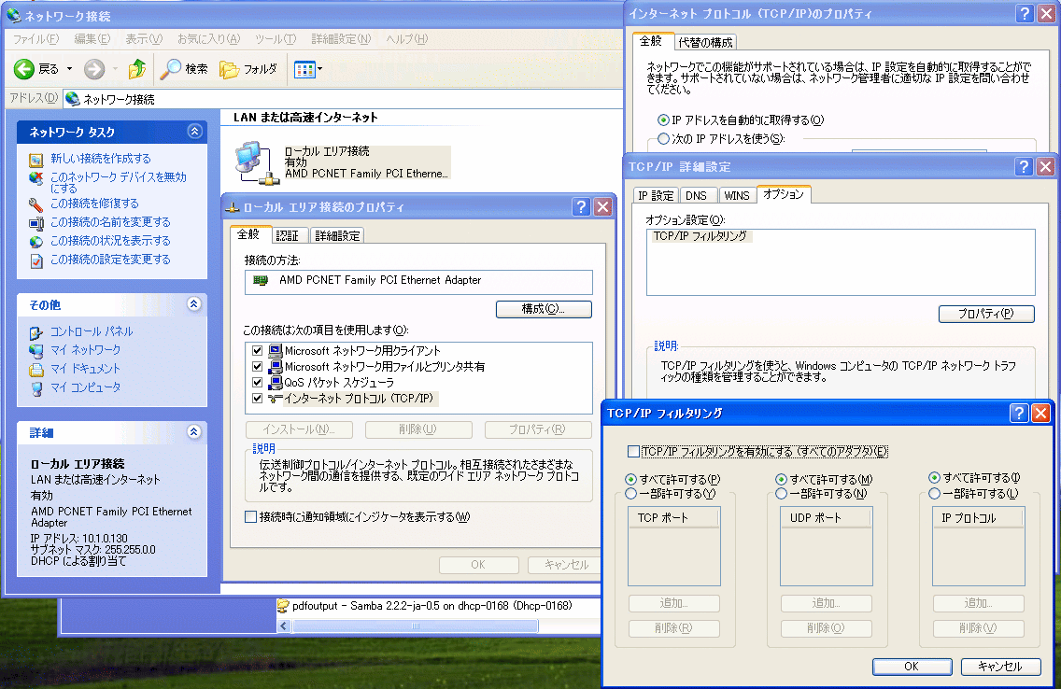Switch to the DNS tab
The width and height of the screenshot is (1061, 689).
tap(696, 195)
